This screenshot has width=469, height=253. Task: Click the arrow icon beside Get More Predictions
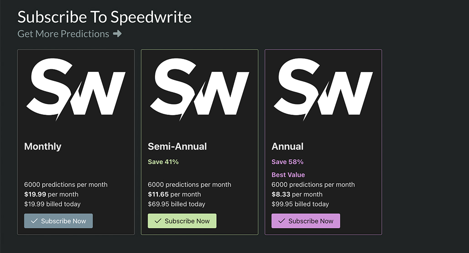[x=117, y=34]
